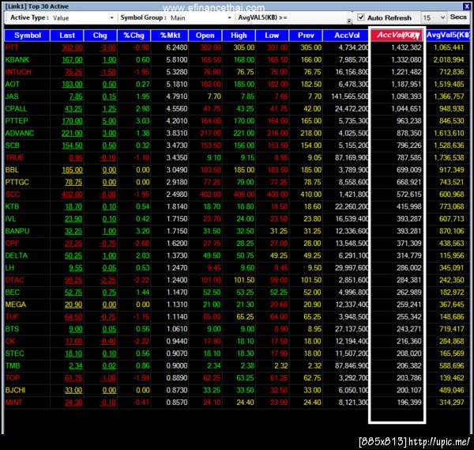Select the PTTGC symbol
The width and height of the screenshot is (474, 450).
pos(17,182)
